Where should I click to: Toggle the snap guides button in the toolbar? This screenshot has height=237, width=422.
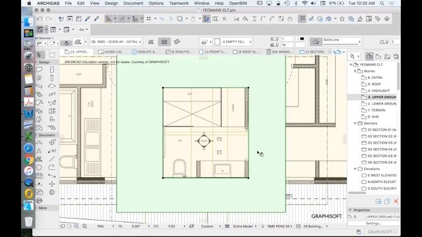[x=122, y=19]
